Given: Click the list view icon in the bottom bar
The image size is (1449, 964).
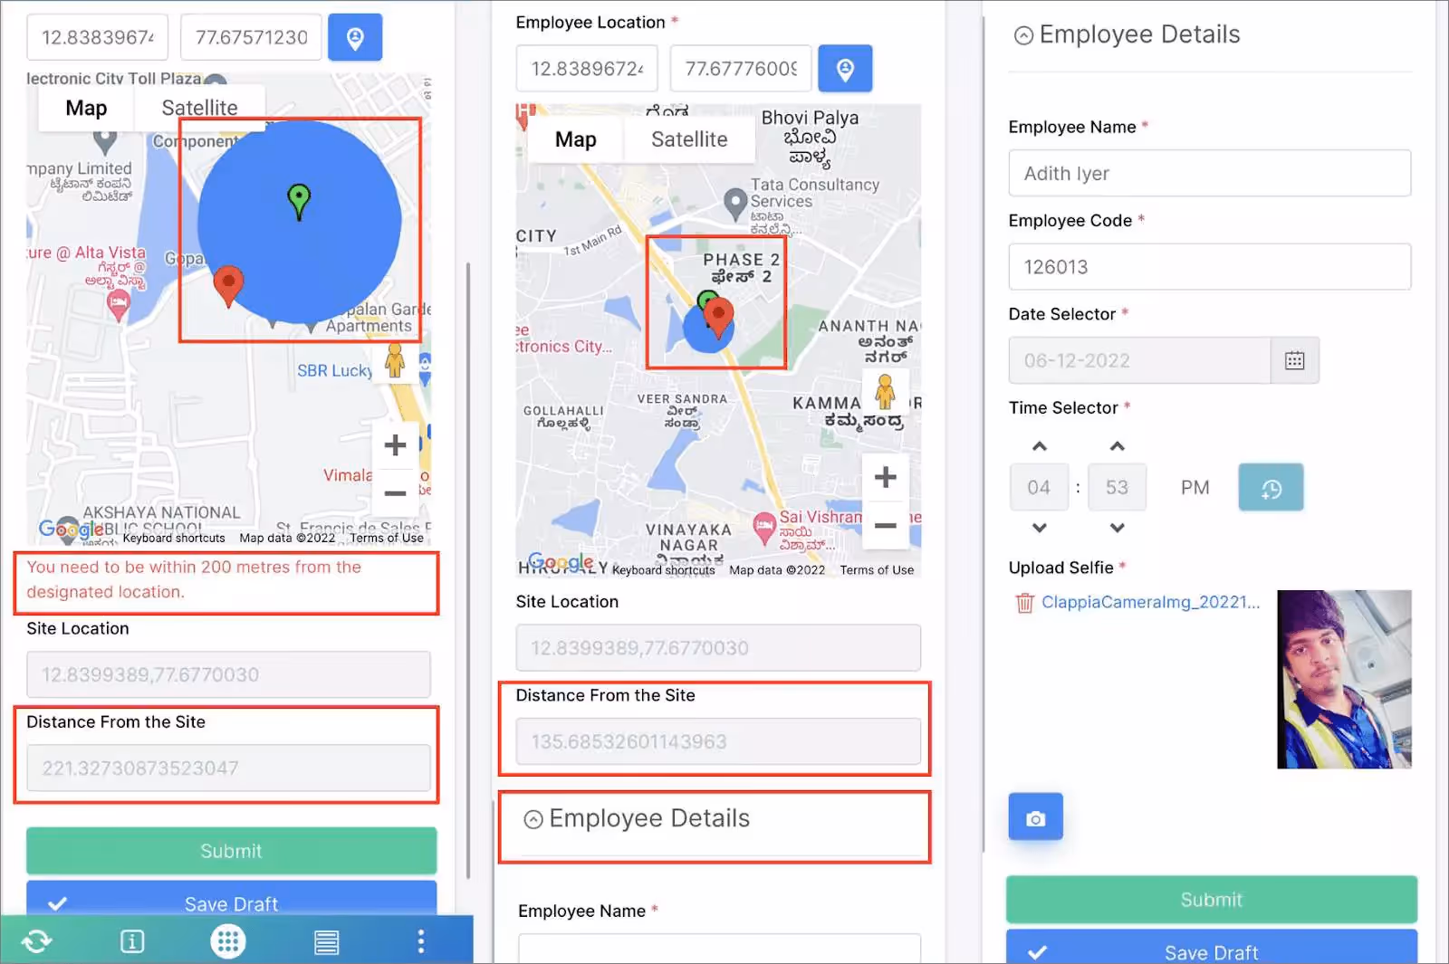Looking at the screenshot, I should click(326, 941).
